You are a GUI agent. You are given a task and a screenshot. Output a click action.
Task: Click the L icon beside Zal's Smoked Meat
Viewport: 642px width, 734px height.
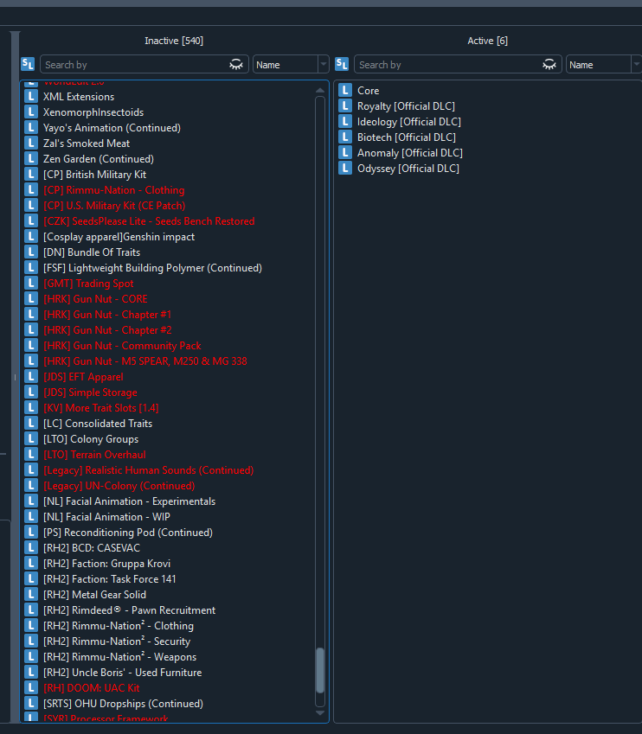(31, 144)
